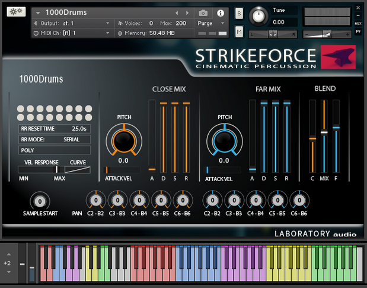Click the mod wheel strip
The height and width of the screenshot is (288, 367).
pos(32,262)
